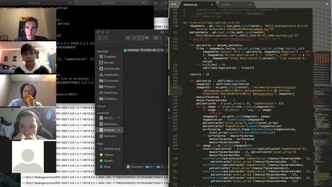Go back in Finder window
The image size is (332, 187).
point(100,38)
